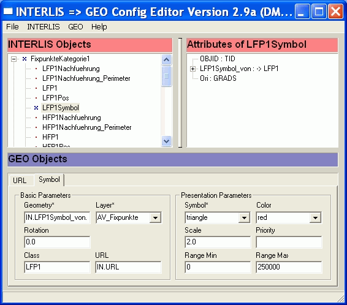
Task: Click the splitter handle between the two panels
Action: pyautogui.click(x=180, y=92)
